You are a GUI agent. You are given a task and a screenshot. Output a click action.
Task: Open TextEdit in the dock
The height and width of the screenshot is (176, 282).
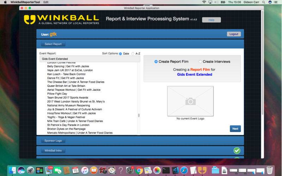pos(193,170)
